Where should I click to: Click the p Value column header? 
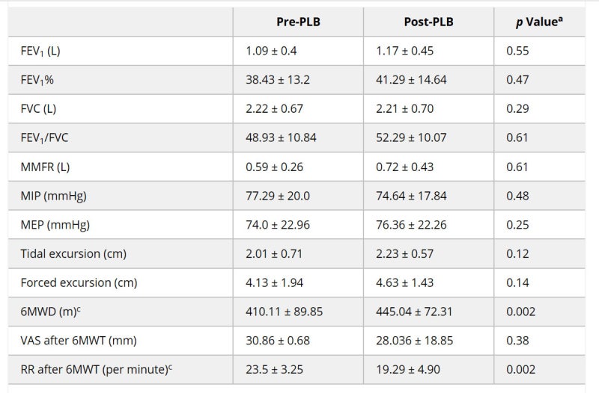538,22
